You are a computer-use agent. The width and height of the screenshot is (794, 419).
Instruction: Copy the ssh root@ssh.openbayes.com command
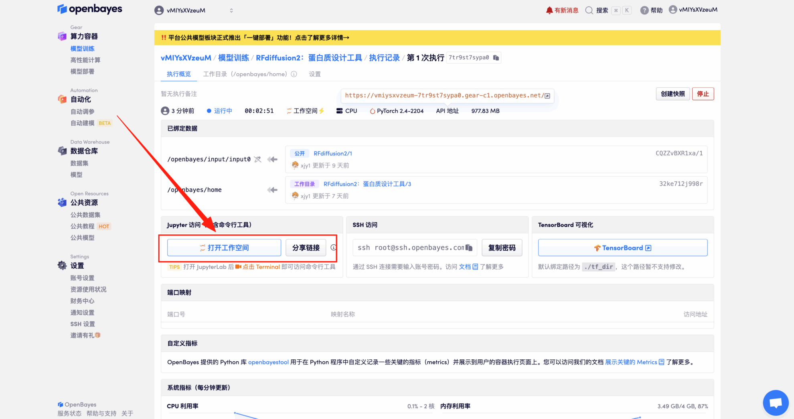coord(469,248)
